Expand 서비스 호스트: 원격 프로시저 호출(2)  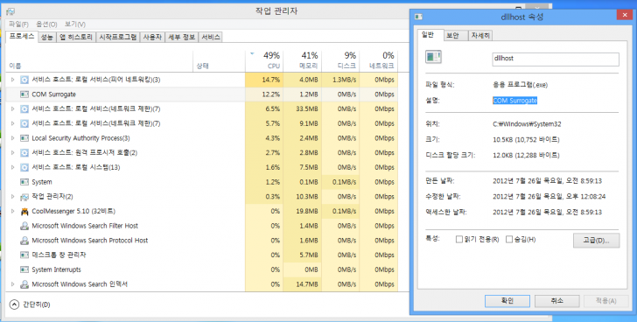coord(12,152)
